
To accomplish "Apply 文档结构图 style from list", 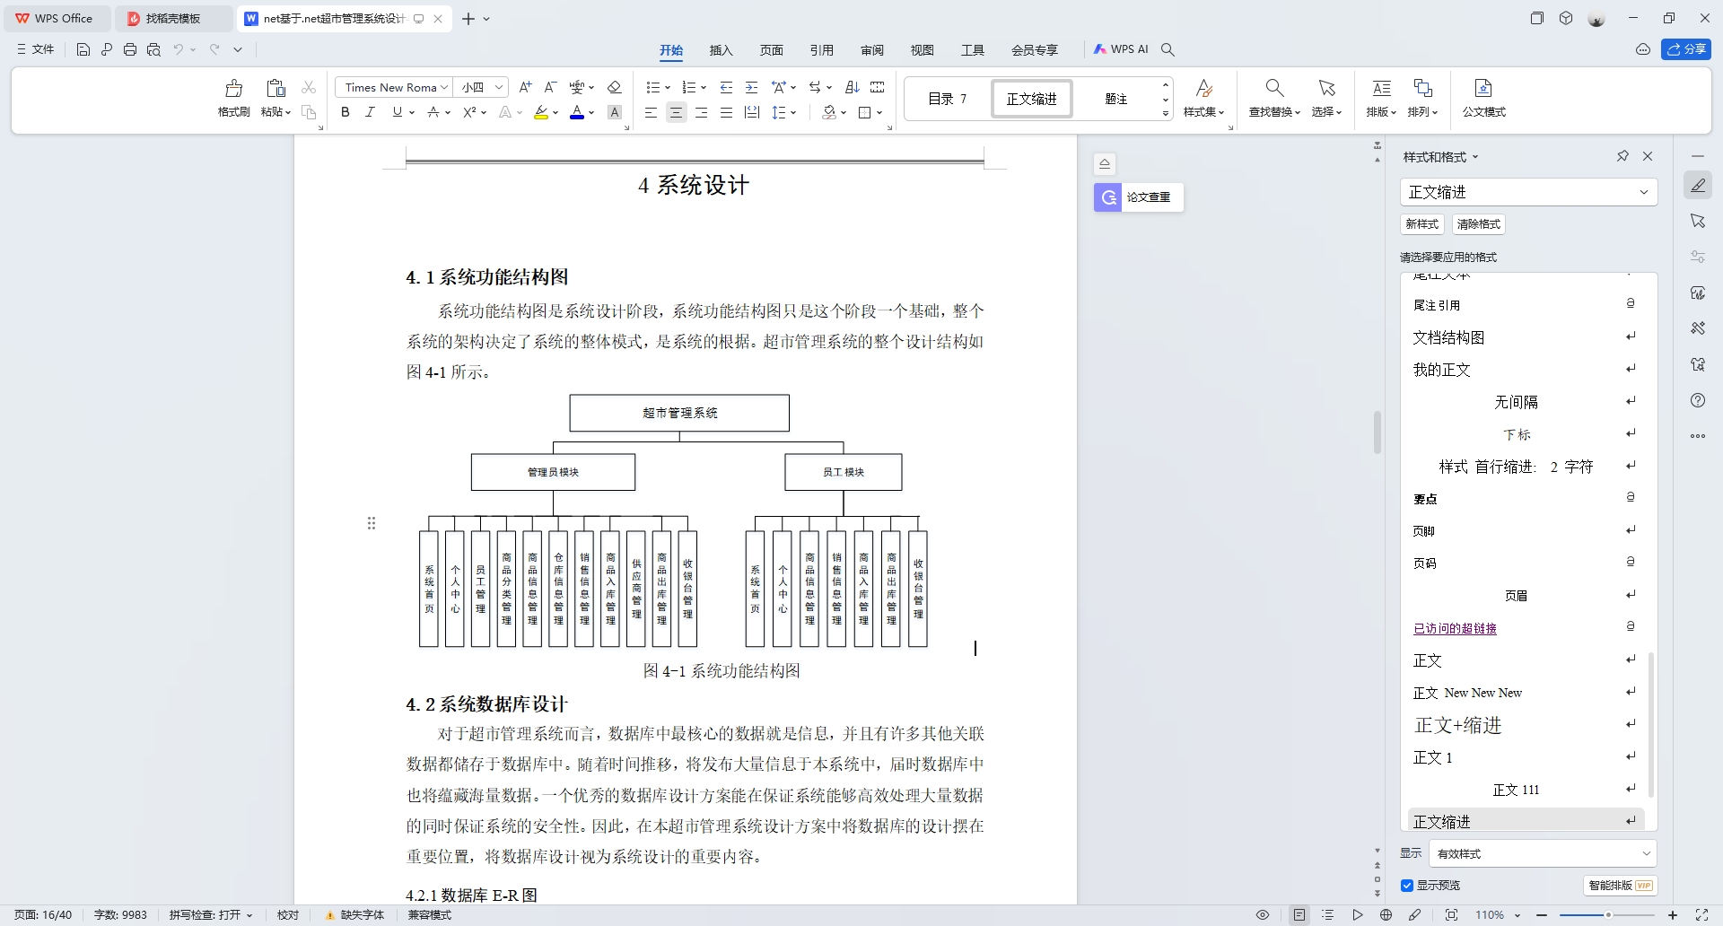I will (1526, 337).
